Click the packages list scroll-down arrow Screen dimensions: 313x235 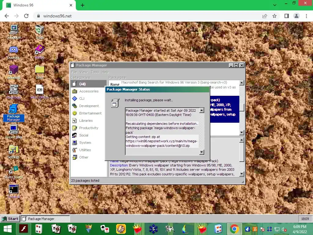pos(242,132)
